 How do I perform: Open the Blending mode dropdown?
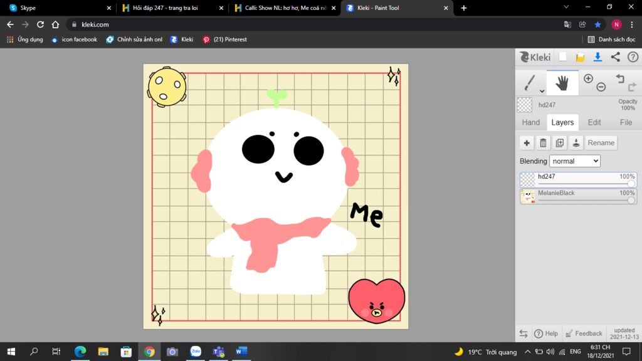pyautogui.click(x=575, y=161)
